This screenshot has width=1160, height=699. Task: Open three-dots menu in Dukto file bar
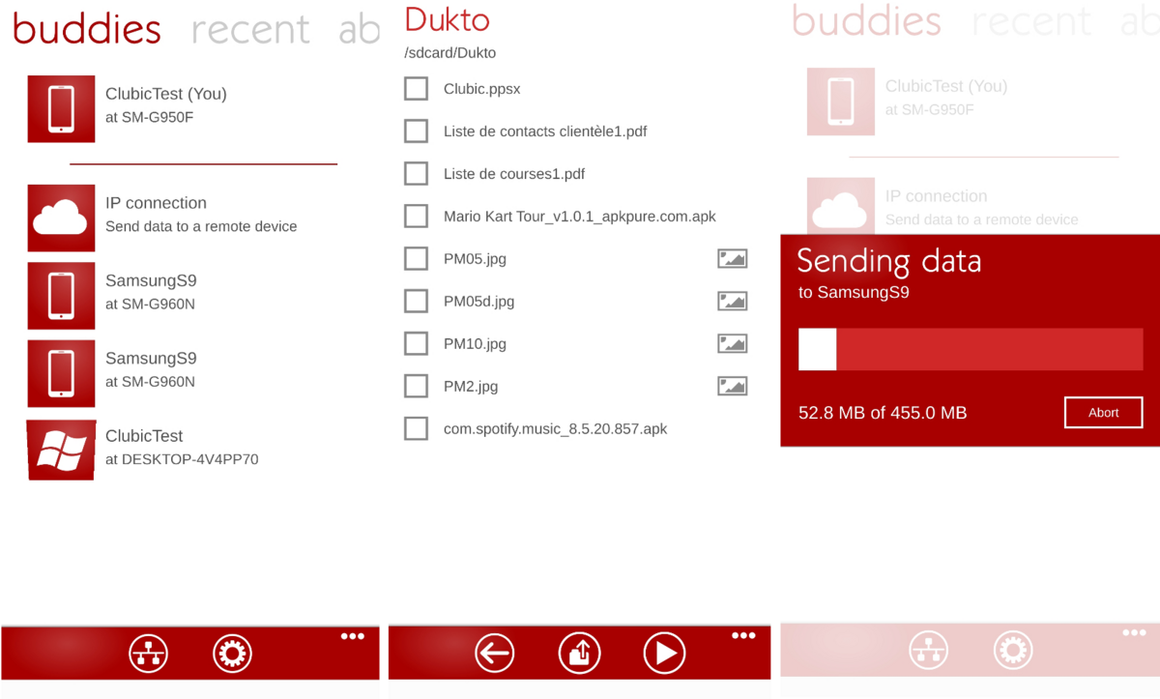743,635
